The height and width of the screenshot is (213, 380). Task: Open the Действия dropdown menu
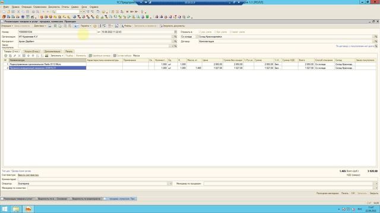[x=40, y=26]
